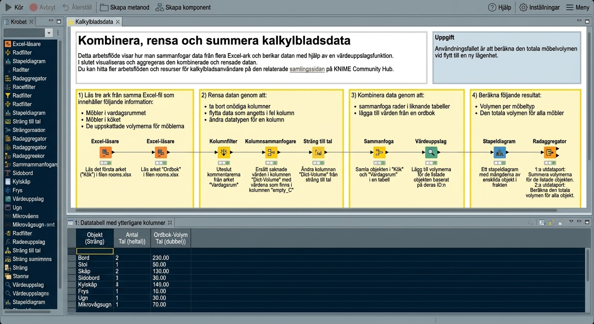Click the Frys snowflake icon in the node list
The height and width of the screenshot is (324, 594).
[x=8, y=190]
